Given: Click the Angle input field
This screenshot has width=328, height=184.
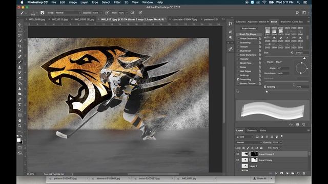Looking at the screenshot, I should [283, 68].
